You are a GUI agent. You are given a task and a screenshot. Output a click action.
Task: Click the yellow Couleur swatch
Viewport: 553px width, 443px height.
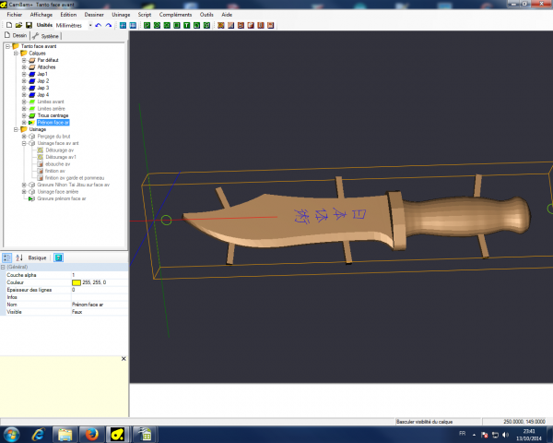coord(76,282)
